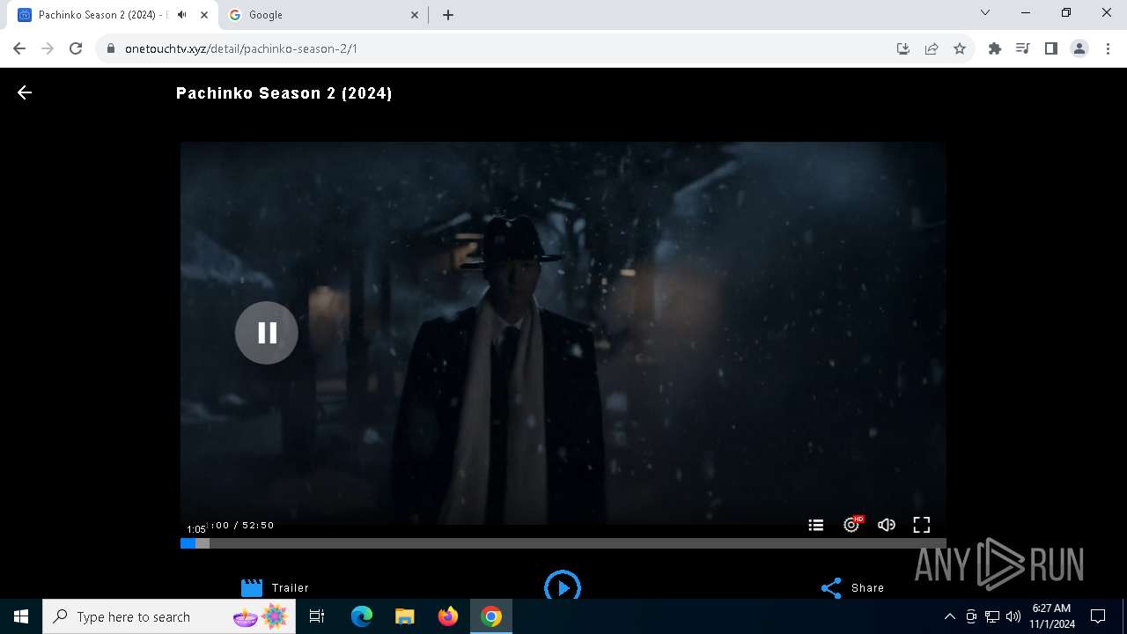Viewport: 1127px width, 634px height.
Task: Open system volume tray icon
Action: click(1013, 616)
